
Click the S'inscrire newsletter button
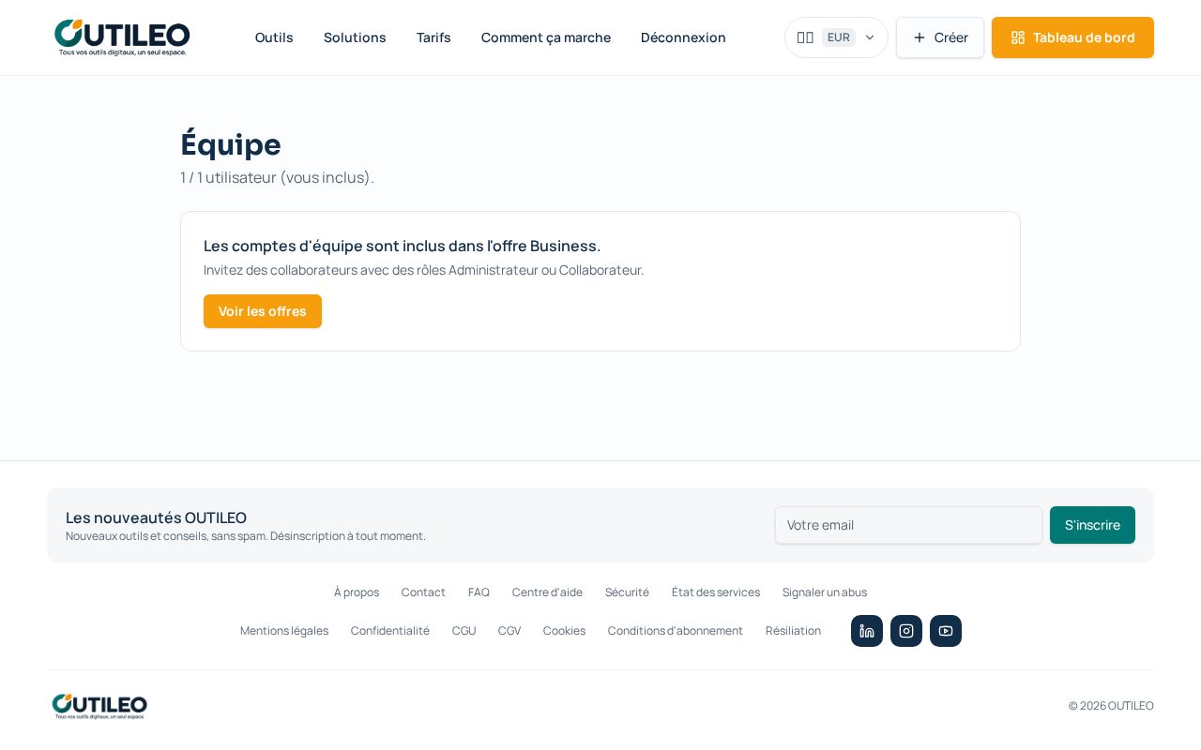[1092, 525]
